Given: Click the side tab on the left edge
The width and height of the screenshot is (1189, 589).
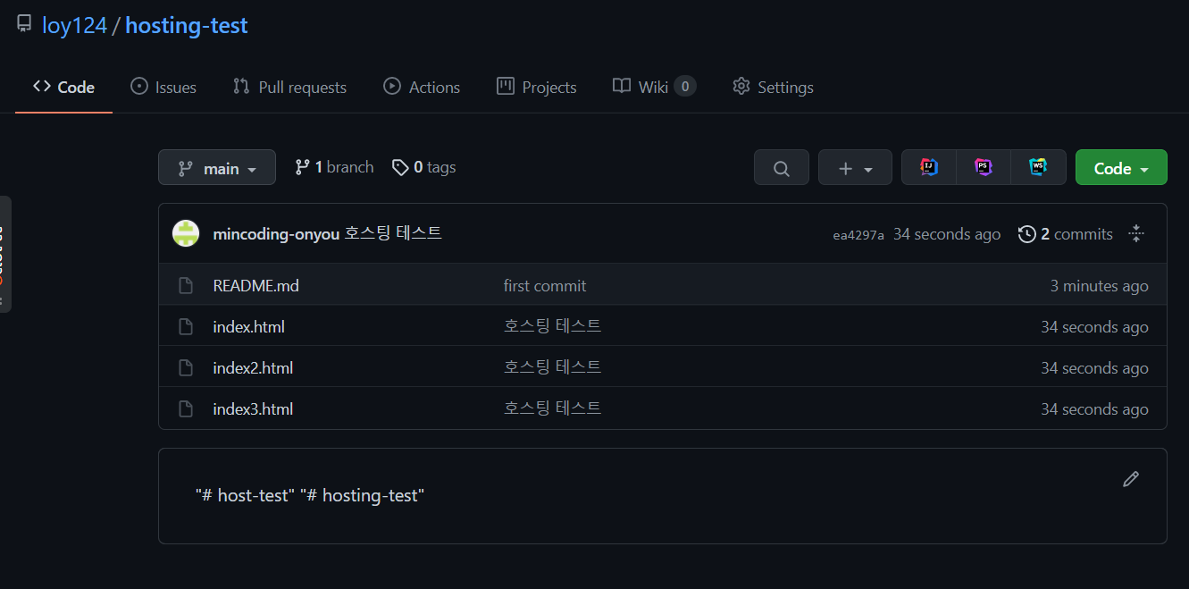Looking at the screenshot, I should (5, 254).
